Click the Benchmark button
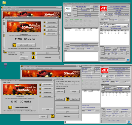The height and width of the screenshot is (125, 132). (67, 107)
